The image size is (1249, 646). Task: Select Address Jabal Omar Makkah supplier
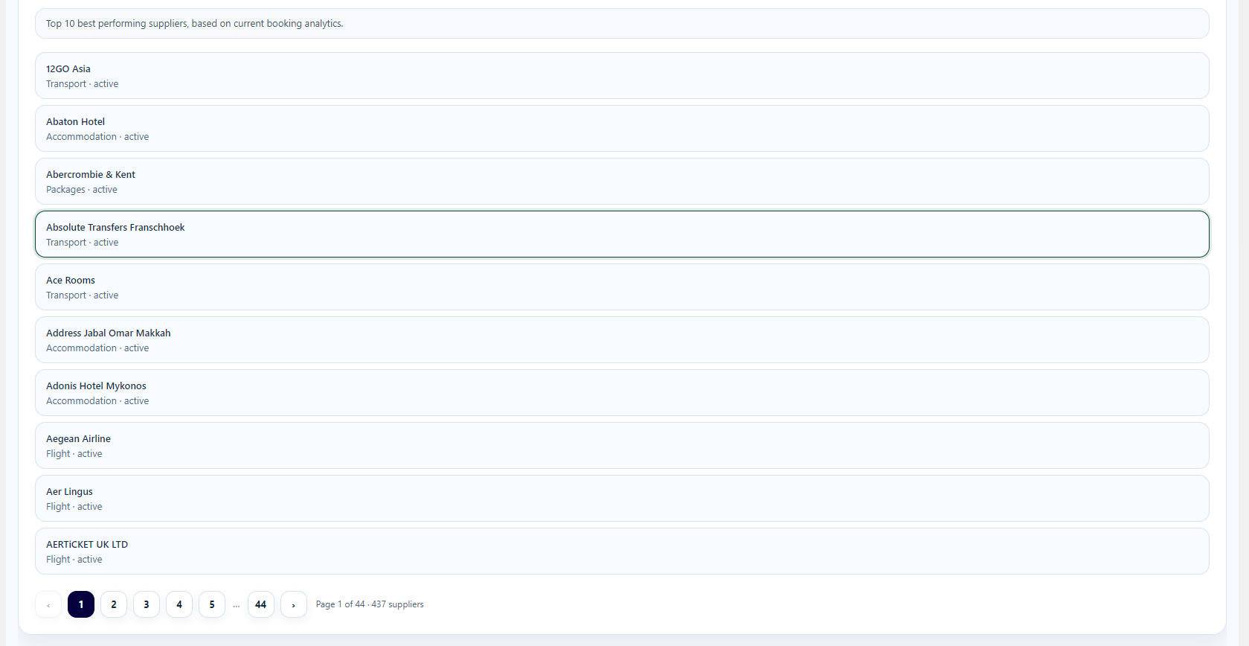coord(622,340)
